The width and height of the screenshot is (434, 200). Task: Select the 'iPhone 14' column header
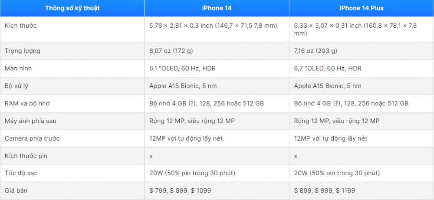pos(217,8)
